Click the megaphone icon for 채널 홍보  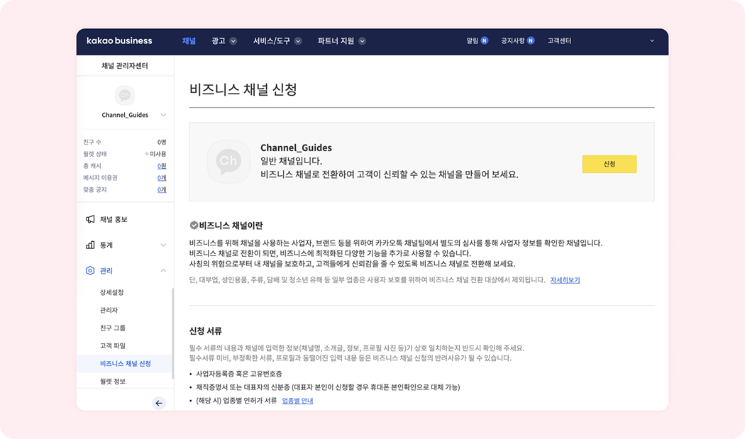tap(90, 219)
